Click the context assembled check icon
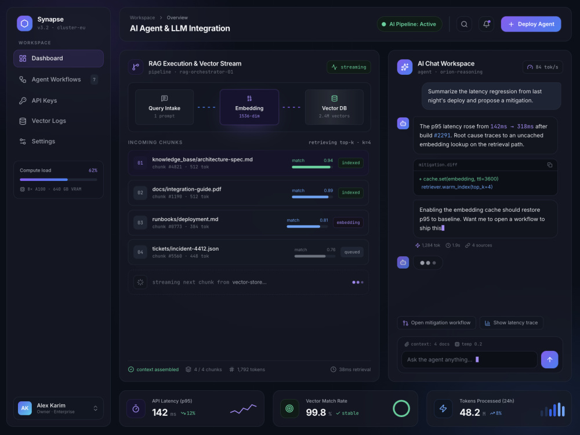The image size is (580, 435). (x=131, y=369)
